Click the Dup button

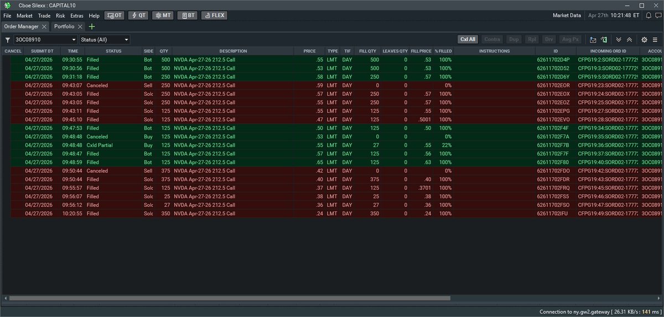[x=514, y=40]
